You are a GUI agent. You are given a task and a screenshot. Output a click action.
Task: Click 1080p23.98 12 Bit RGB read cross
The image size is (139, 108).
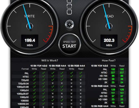coord(81,87)
